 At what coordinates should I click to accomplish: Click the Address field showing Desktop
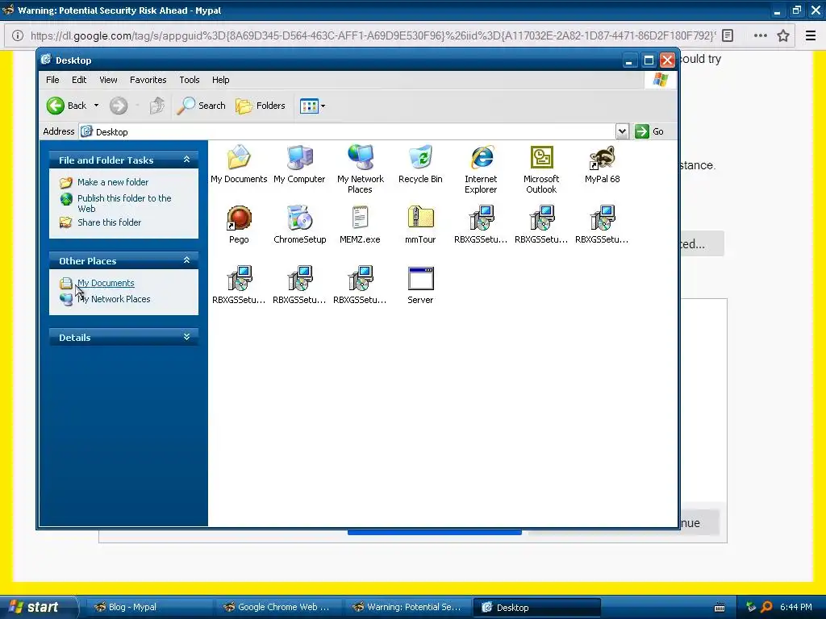347,131
